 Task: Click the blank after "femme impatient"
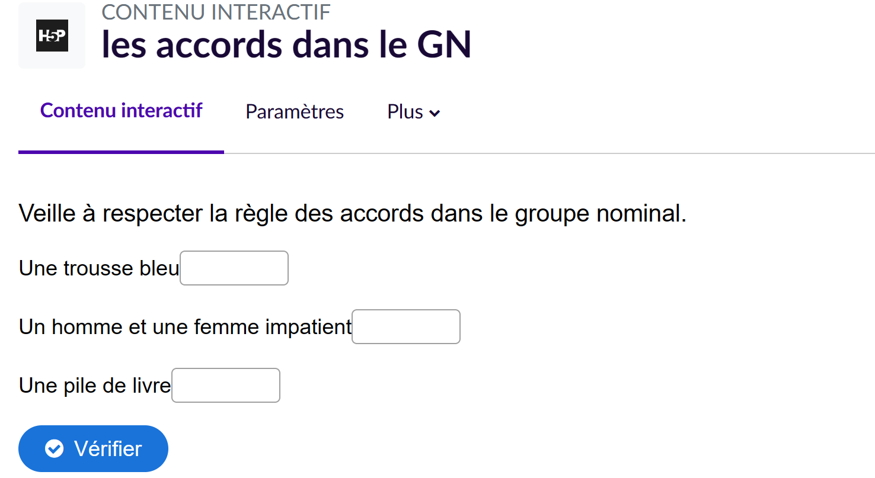click(406, 327)
